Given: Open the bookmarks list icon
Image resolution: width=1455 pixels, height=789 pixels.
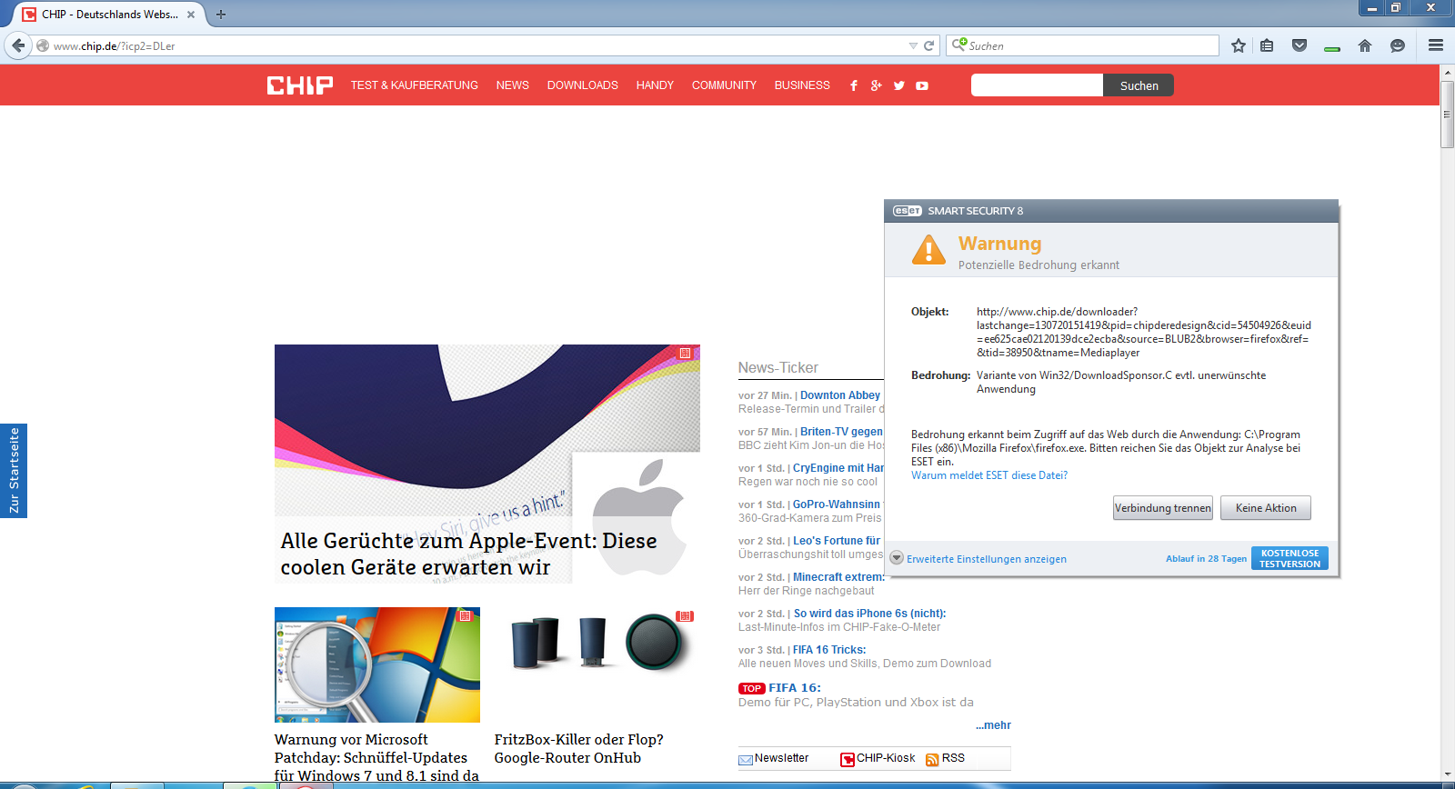Looking at the screenshot, I should [1267, 45].
